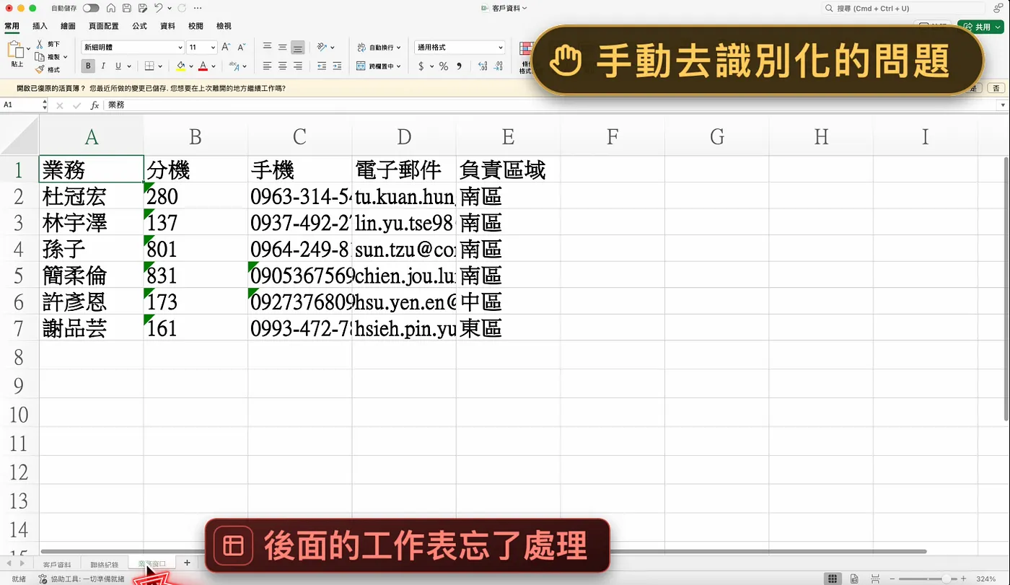Click the comma style icon
Image resolution: width=1010 pixels, height=585 pixels.
click(460, 66)
